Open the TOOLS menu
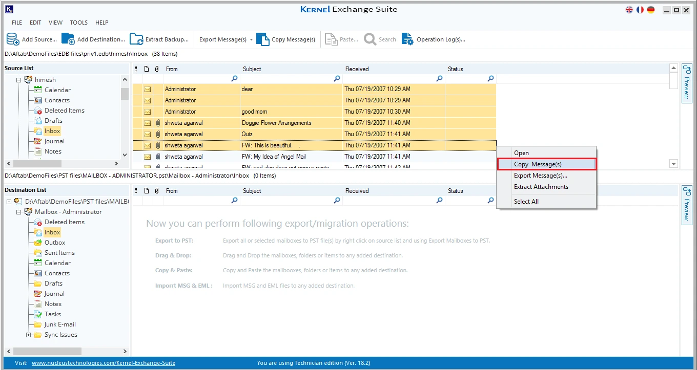The image size is (697, 370). [x=79, y=23]
